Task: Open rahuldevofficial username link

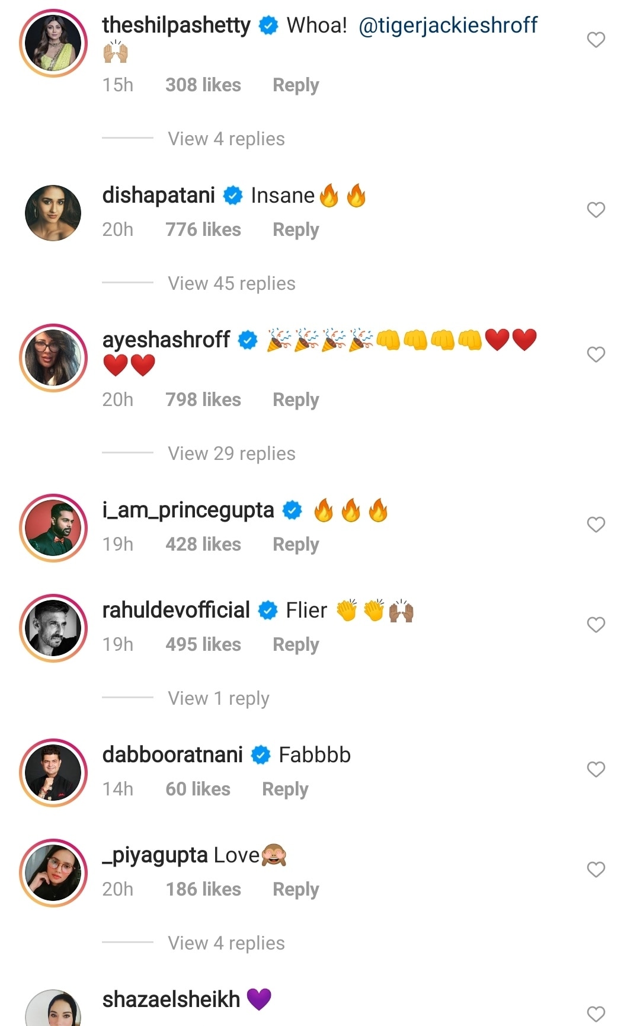Action: 176,610
